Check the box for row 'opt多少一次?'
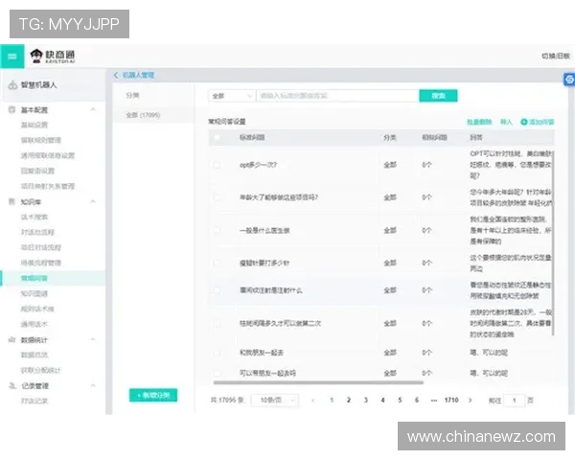The width and height of the screenshot is (575, 460). click(x=217, y=165)
